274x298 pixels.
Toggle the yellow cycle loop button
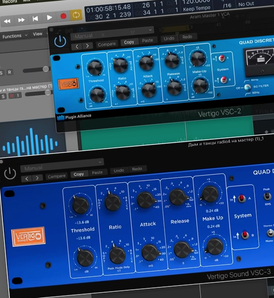76,15
